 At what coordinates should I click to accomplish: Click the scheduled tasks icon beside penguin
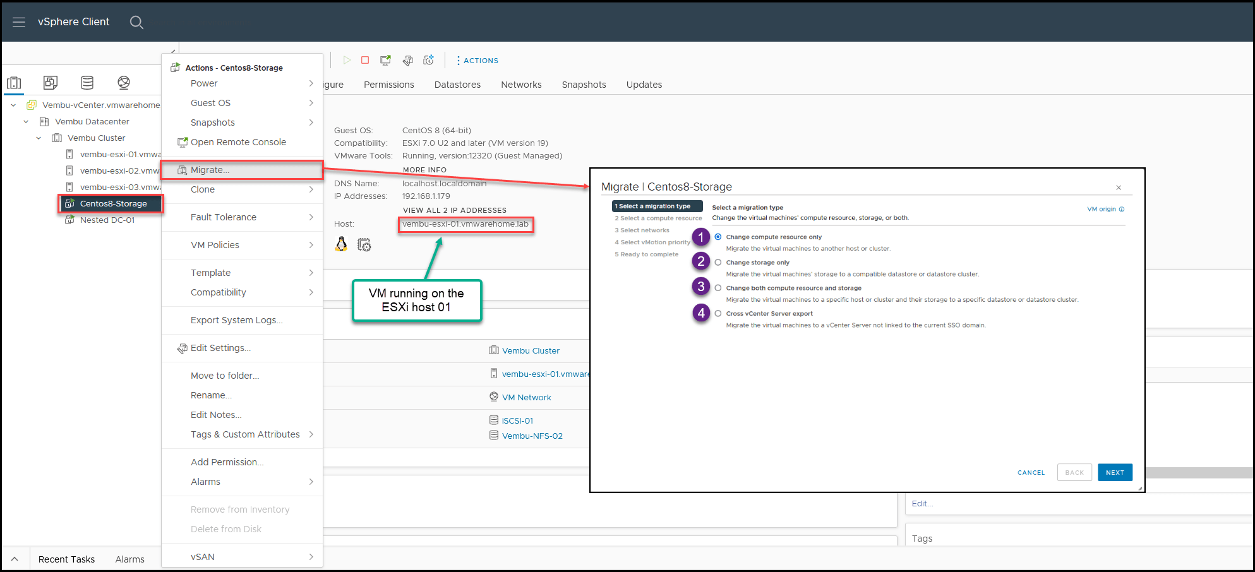pos(364,245)
